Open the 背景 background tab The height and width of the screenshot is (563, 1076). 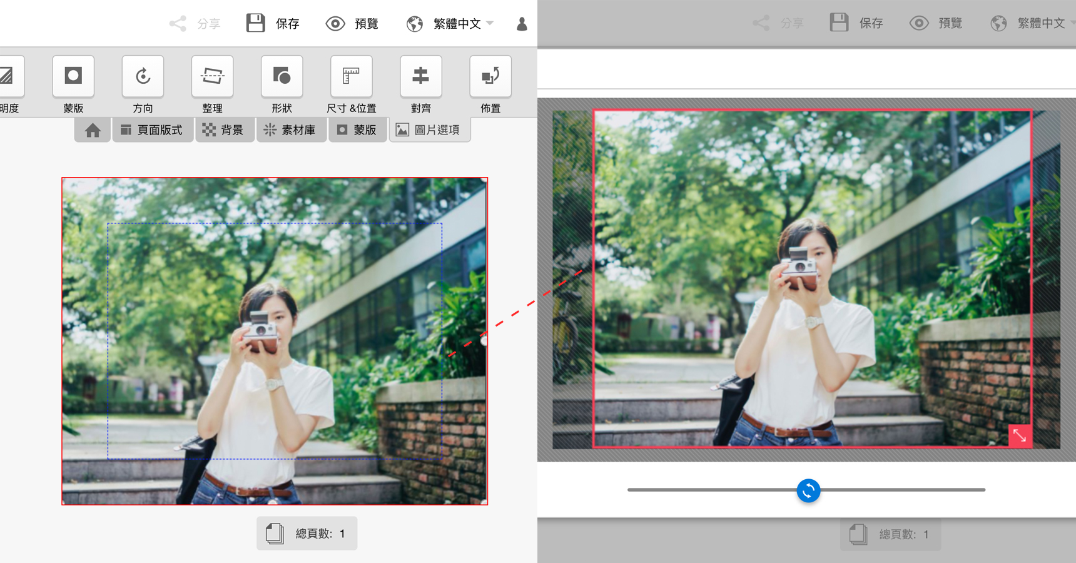pos(224,130)
